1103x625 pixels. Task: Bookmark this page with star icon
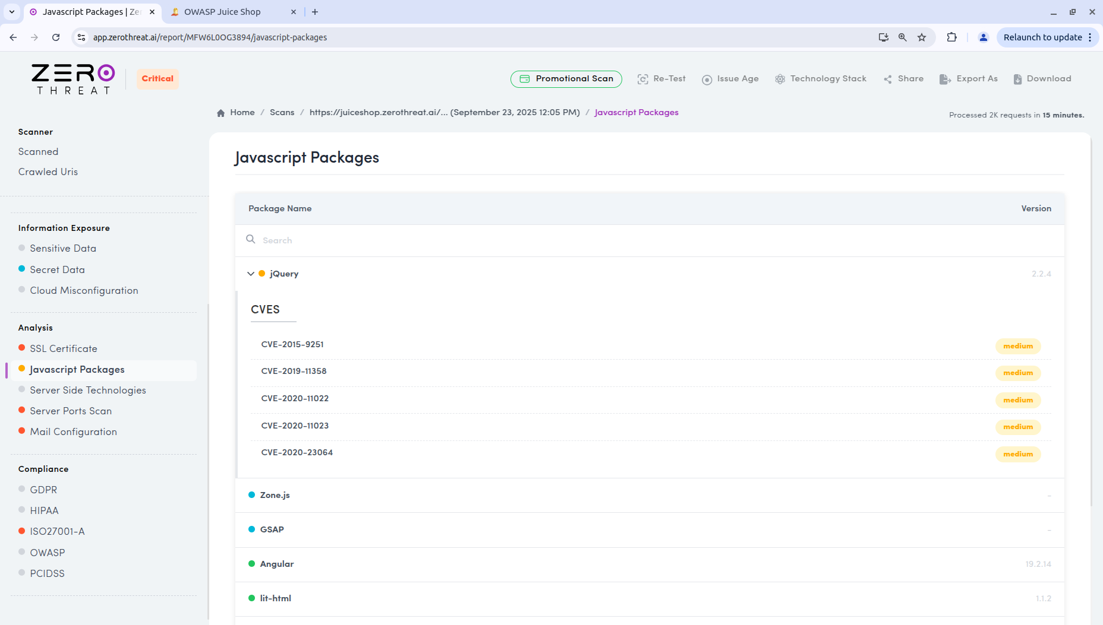point(922,37)
